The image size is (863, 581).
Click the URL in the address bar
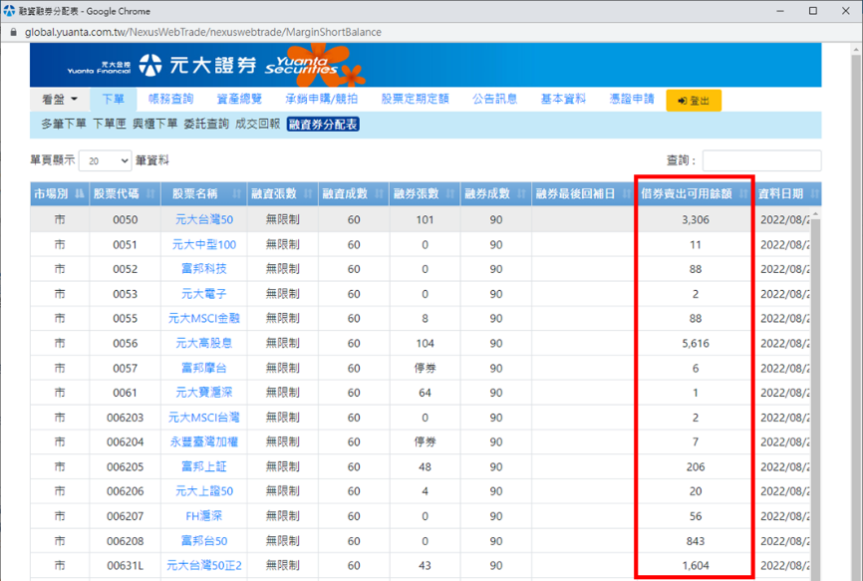(203, 32)
